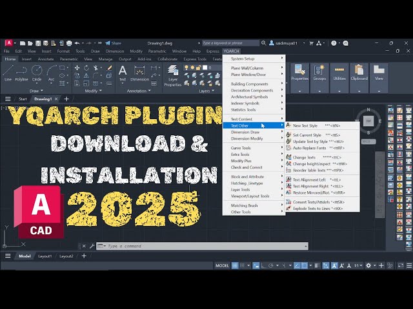Select Change height/aspect entry
This screenshot has width=413, height=309.
click(323, 164)
